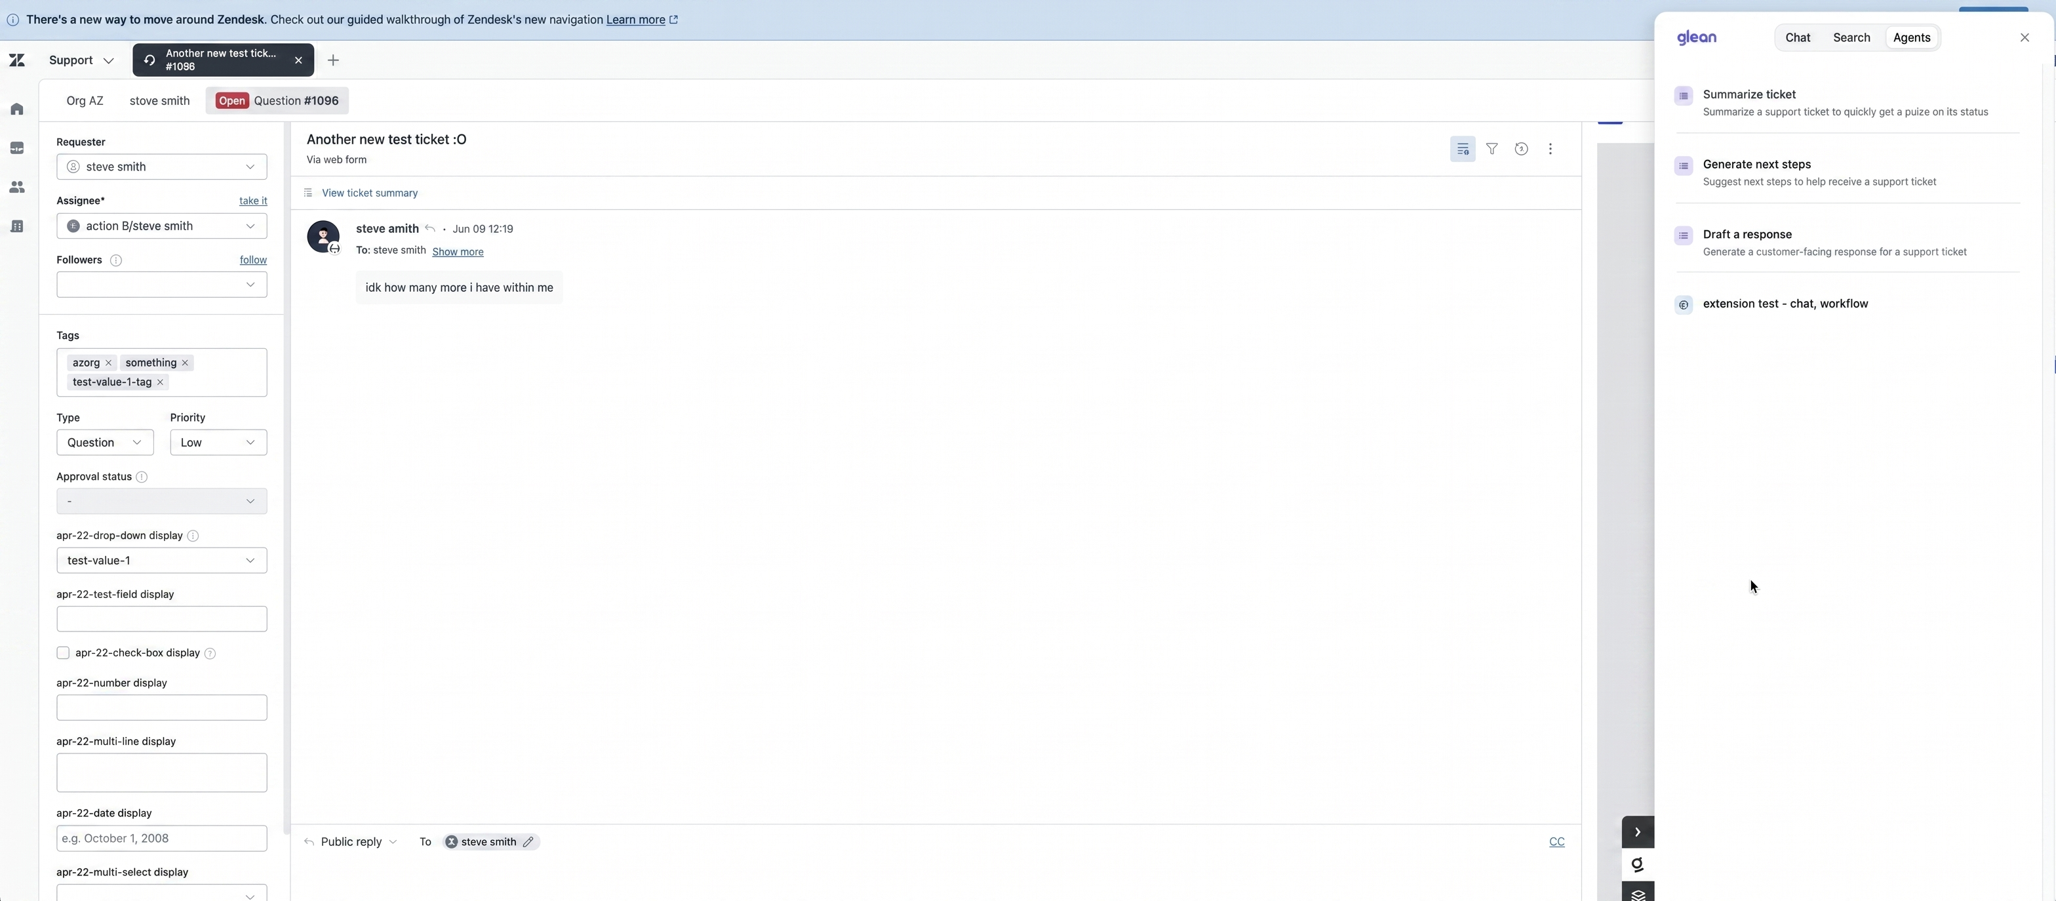This screenshot has width=2056, height=901.
Task: Open extension test - chat, workflow agent
Action: (x=1848, y=304)
